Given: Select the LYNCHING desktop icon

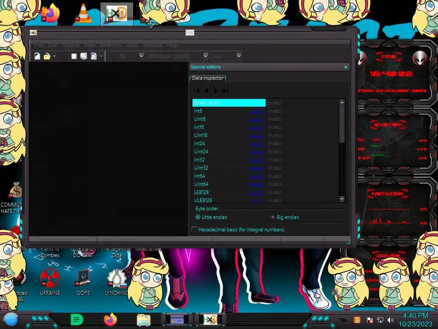Looking at the screenshot, I should tap(116, 282).
